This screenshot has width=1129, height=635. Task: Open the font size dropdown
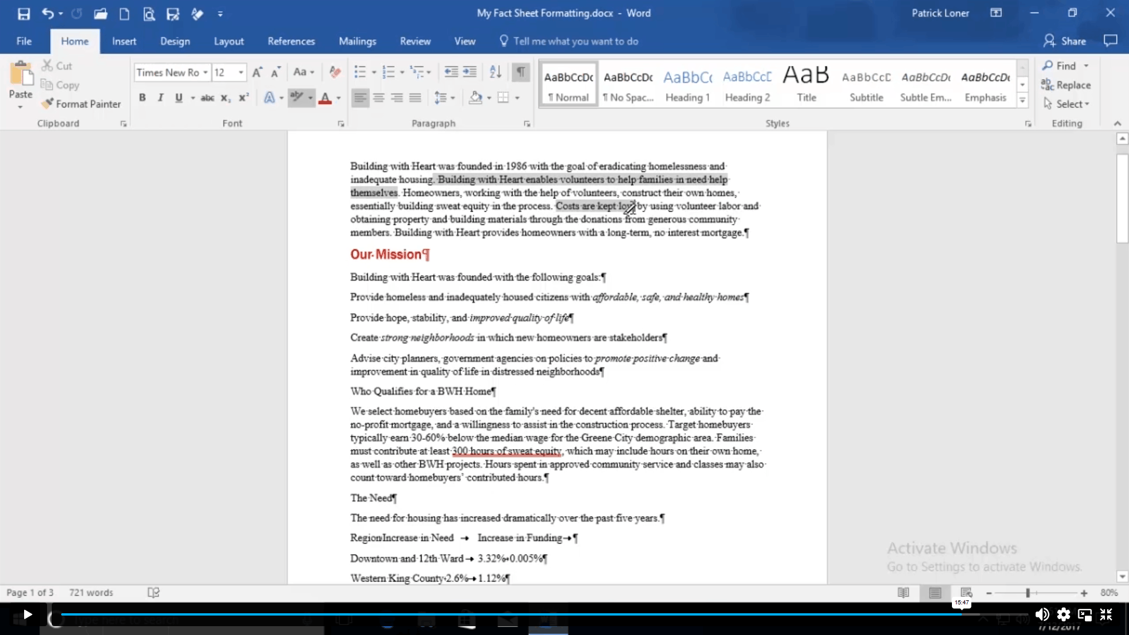pos(241,72)
